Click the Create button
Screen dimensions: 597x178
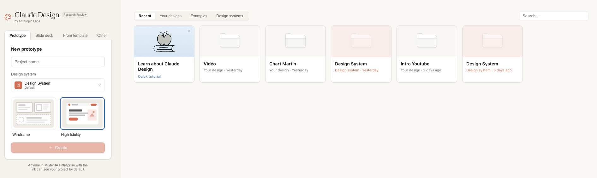[58, 148]
